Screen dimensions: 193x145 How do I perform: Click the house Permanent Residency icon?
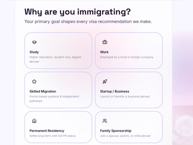34,121
